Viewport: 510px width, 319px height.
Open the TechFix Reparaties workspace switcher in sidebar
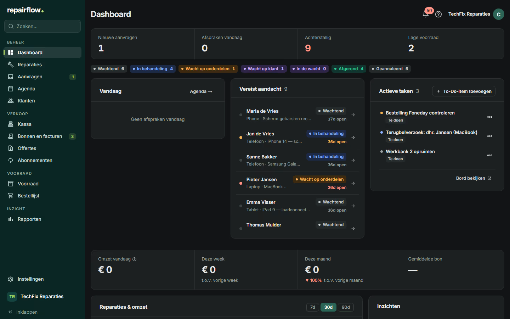coord(42,297)
